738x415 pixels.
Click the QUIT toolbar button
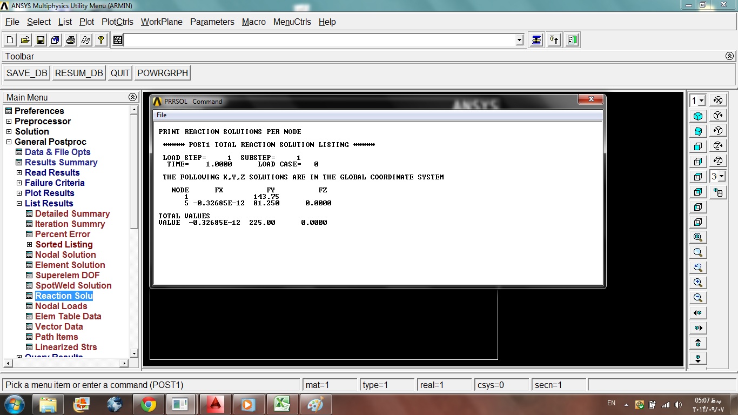pyautogui.click(x=120, y=73)
